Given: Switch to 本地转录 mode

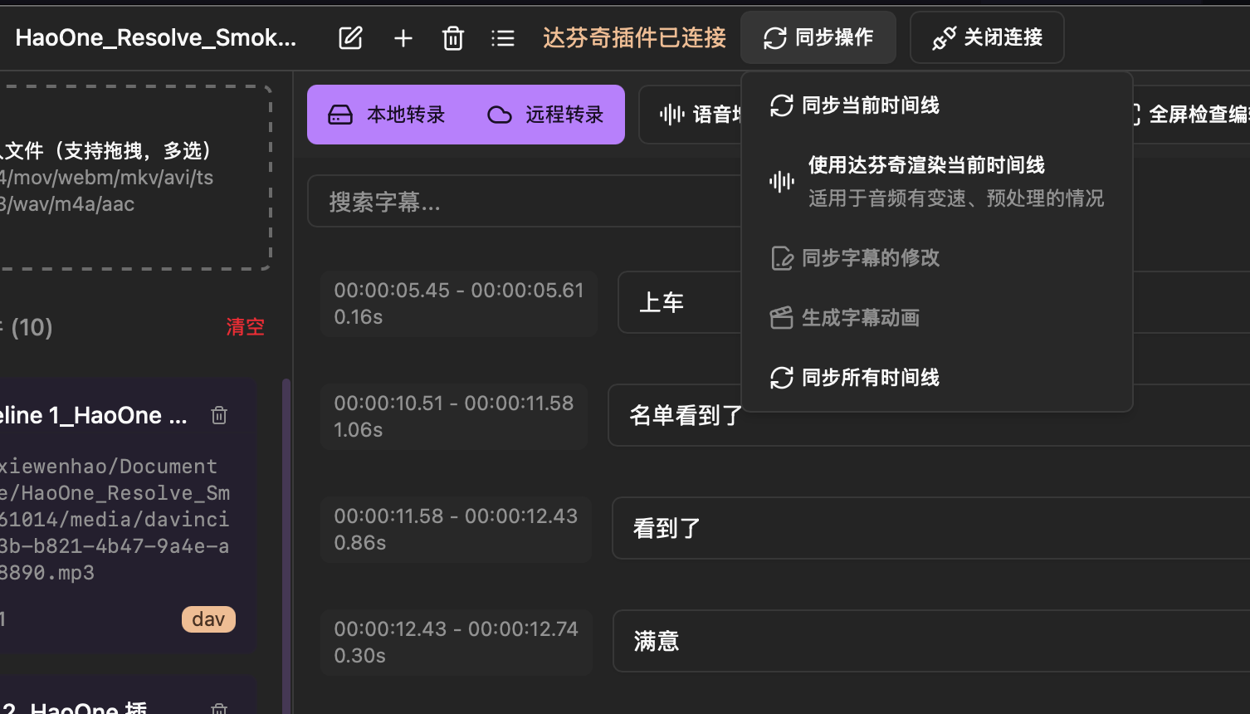Looking at the screenshot, I should click(x=387, y=115).
